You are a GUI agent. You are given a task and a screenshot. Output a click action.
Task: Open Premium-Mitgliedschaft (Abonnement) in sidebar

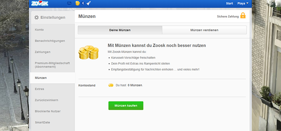52,65
